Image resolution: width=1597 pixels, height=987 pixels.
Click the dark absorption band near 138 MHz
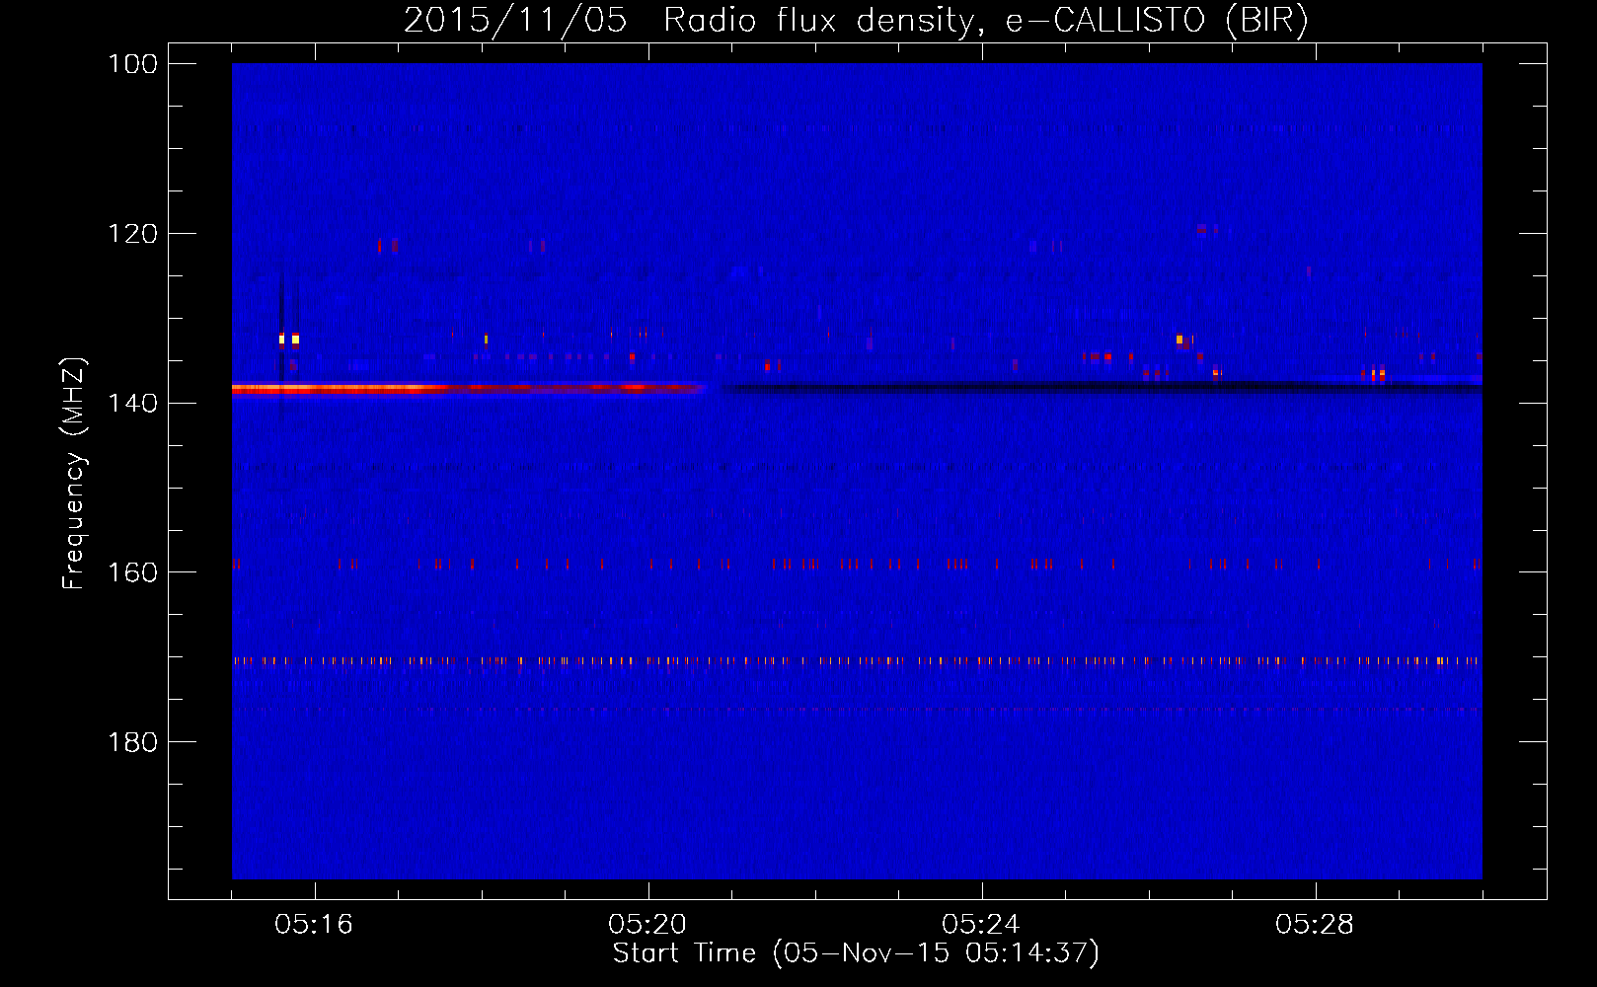(x=1102, y=388)
